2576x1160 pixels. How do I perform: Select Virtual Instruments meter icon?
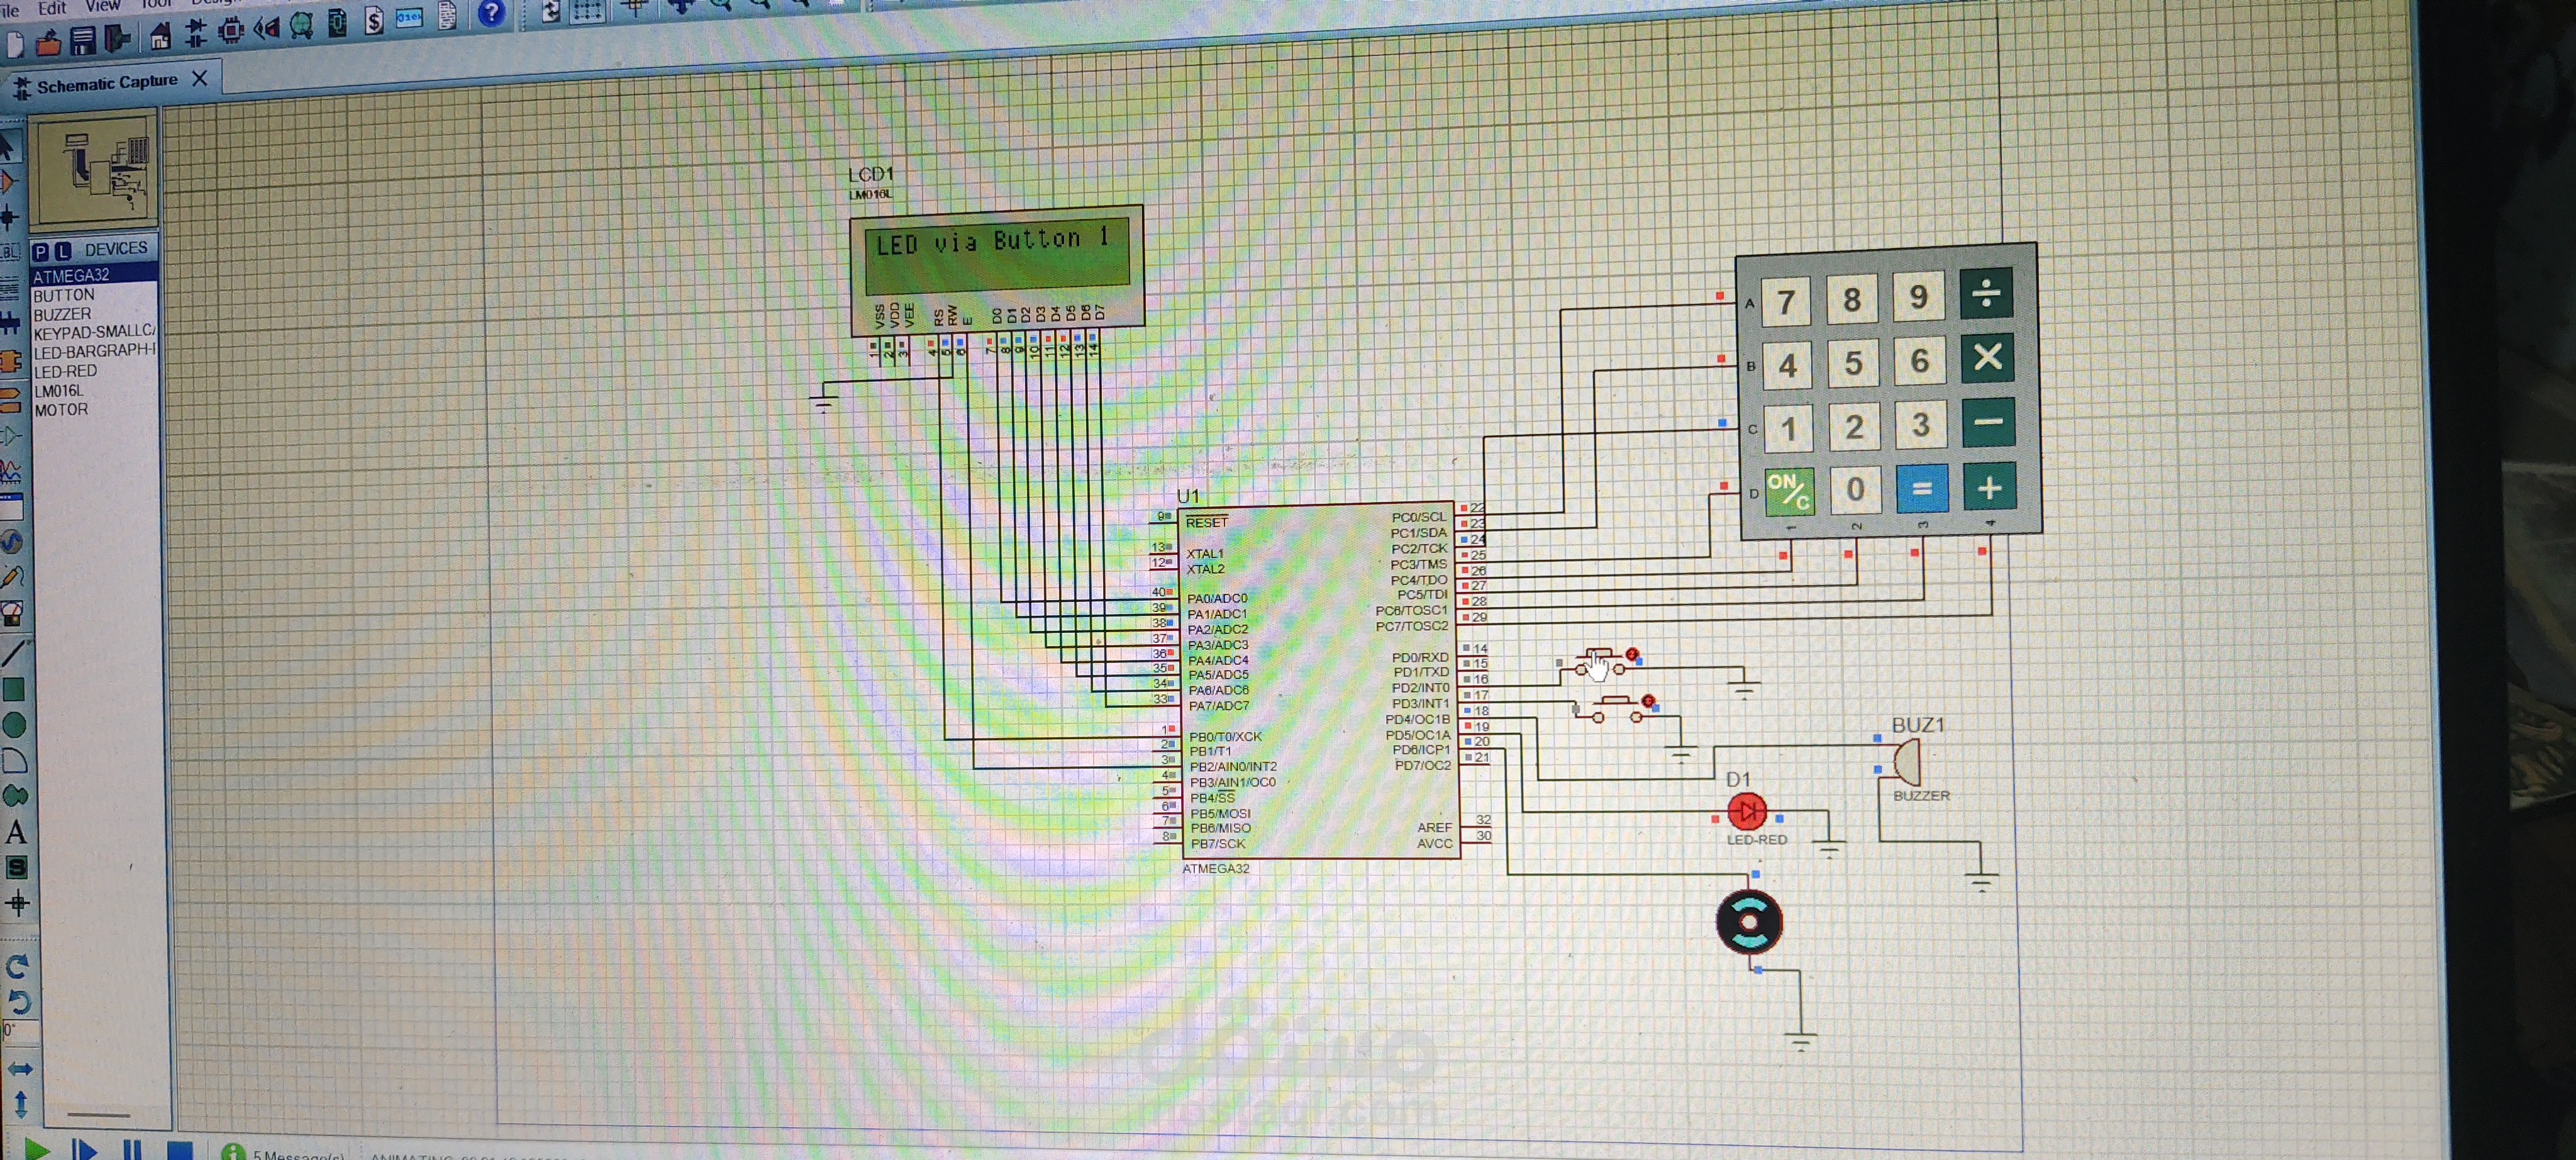pyautogui.click(x=13, y=613)
